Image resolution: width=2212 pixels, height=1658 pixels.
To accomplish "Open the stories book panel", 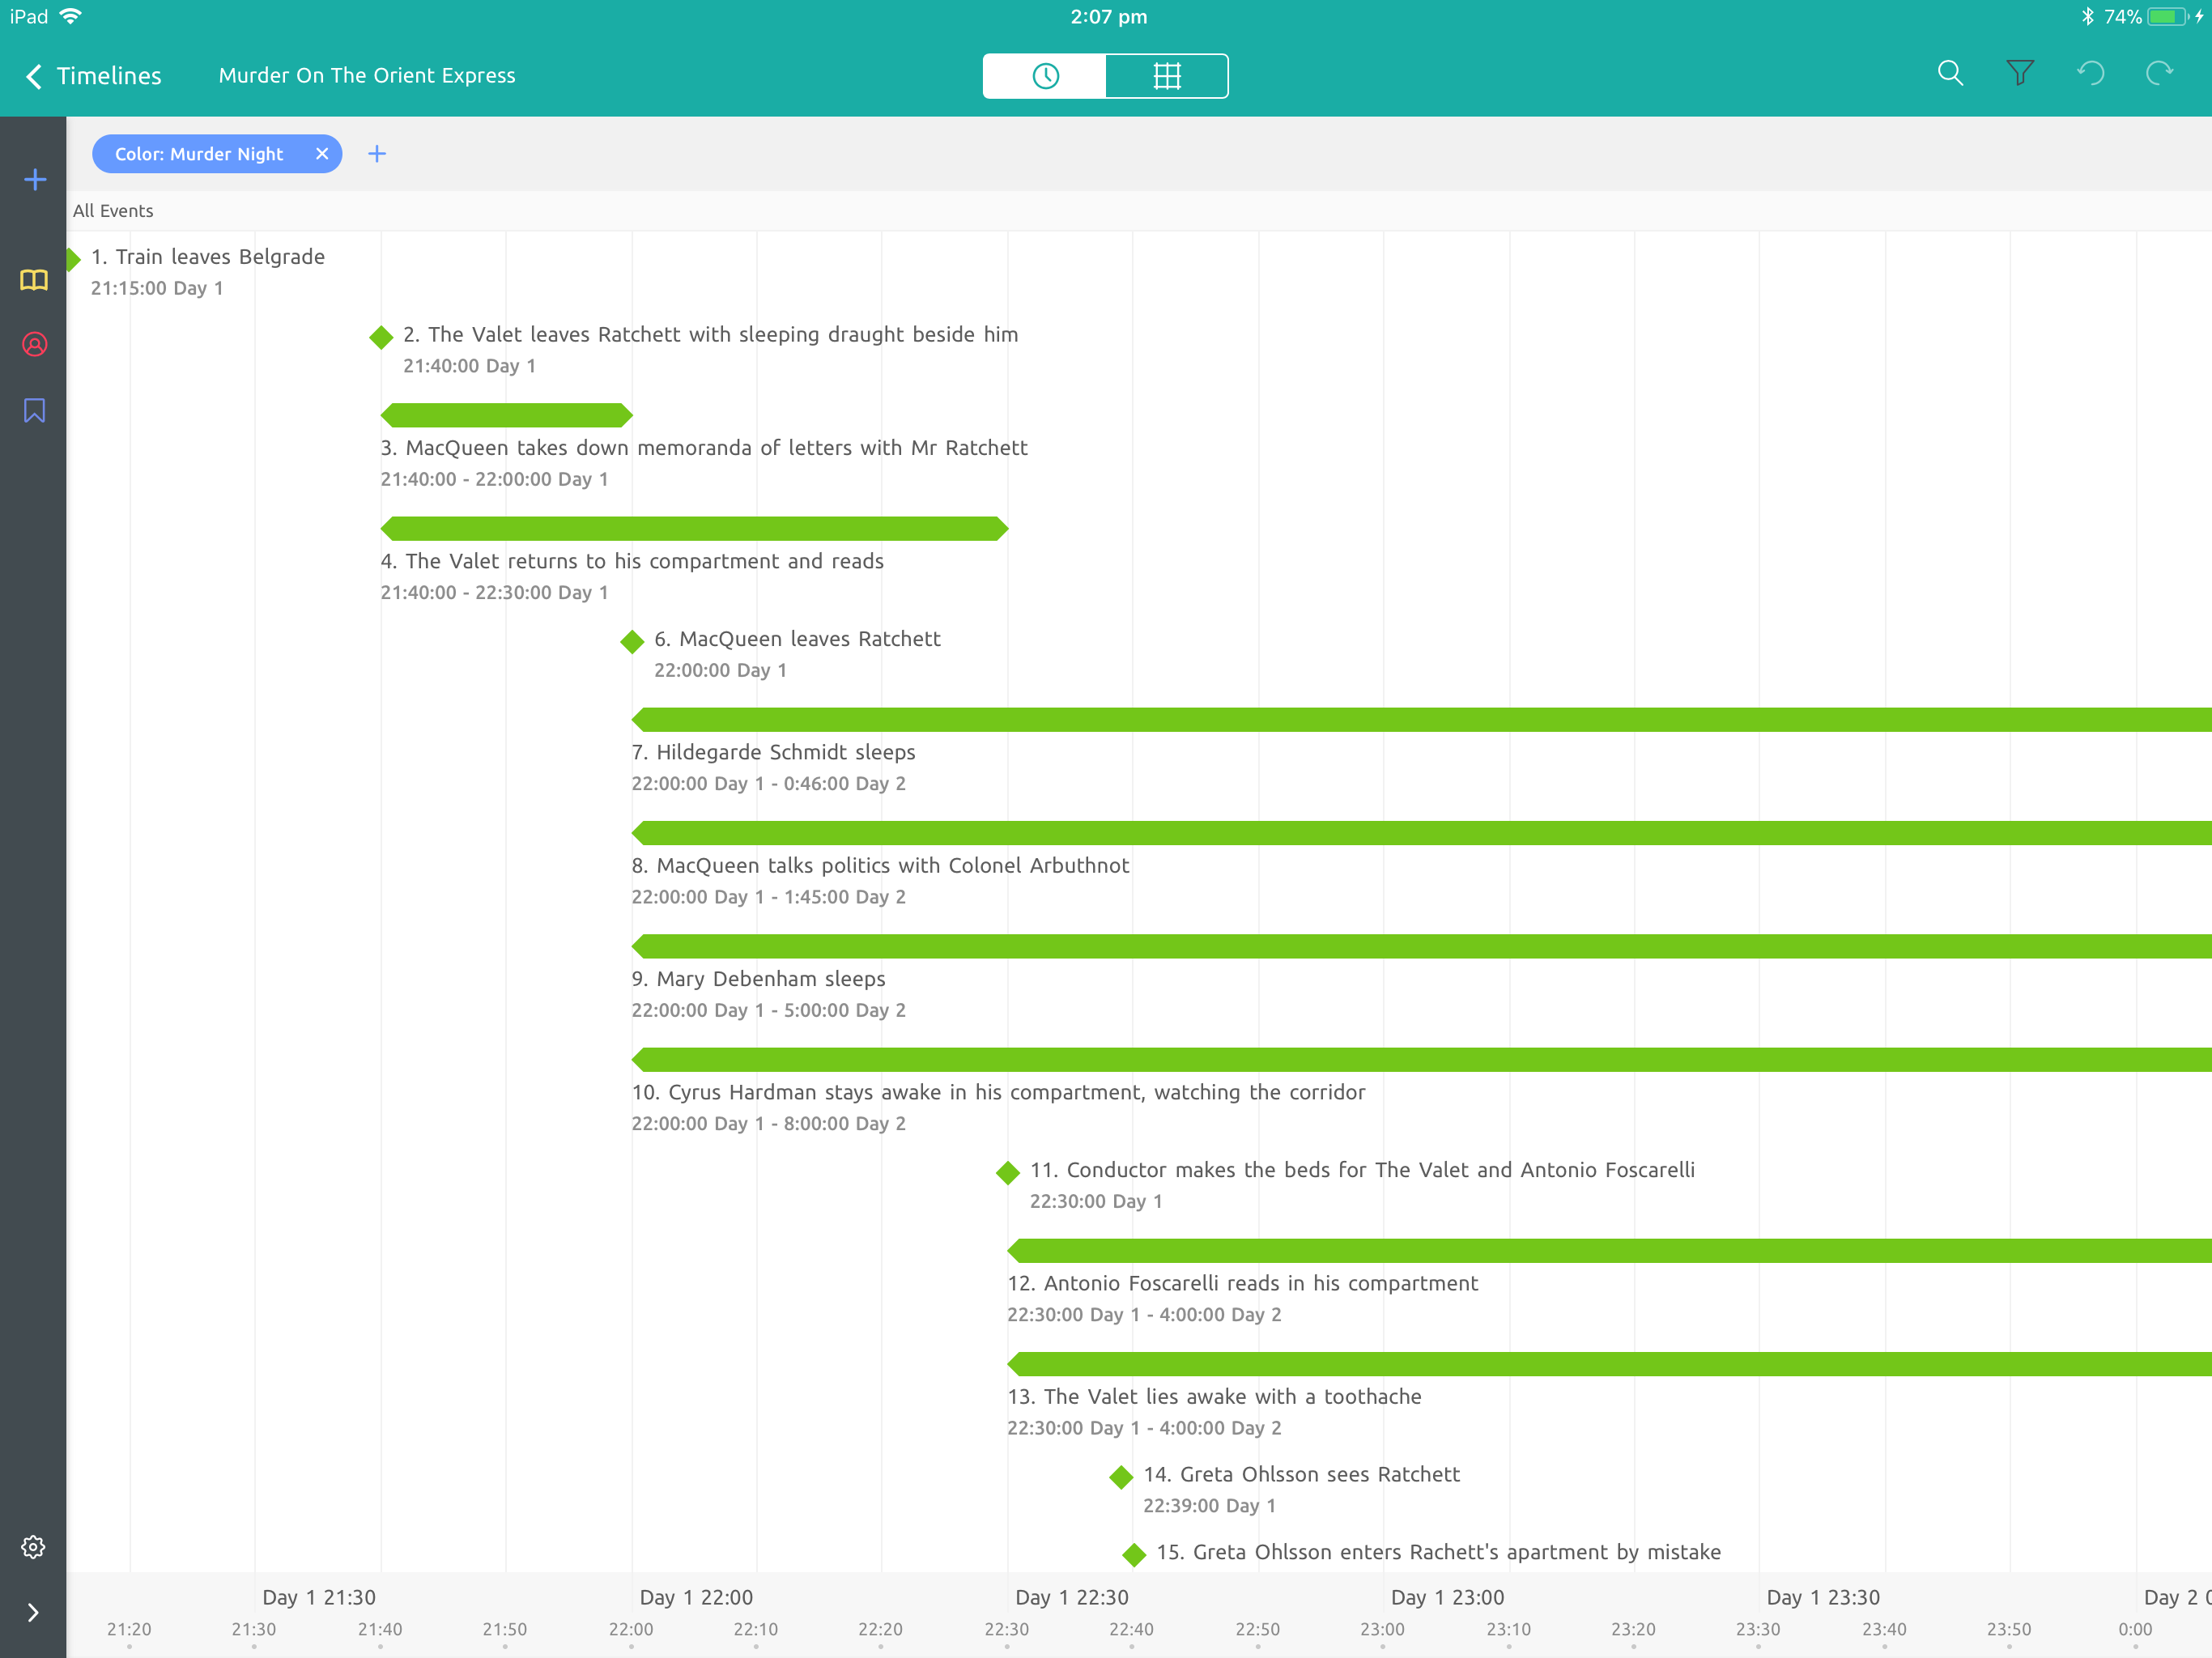I will click(x=34, y=280).
